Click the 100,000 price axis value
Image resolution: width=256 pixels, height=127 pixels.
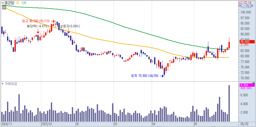pos(246,12)
